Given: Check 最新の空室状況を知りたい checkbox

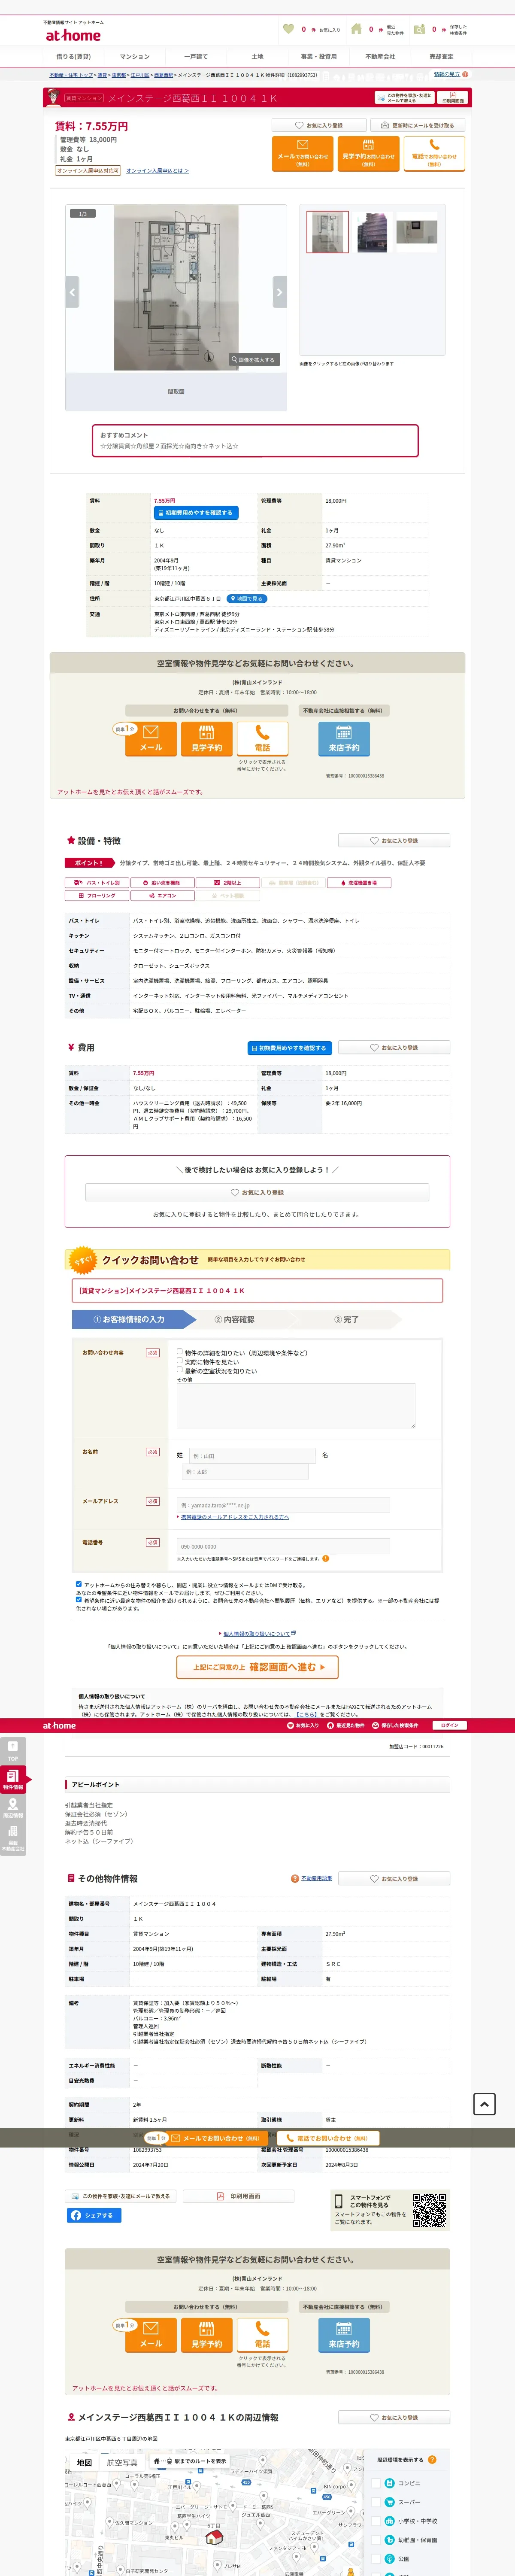Looking at the screenshot, I should 180,1369.
